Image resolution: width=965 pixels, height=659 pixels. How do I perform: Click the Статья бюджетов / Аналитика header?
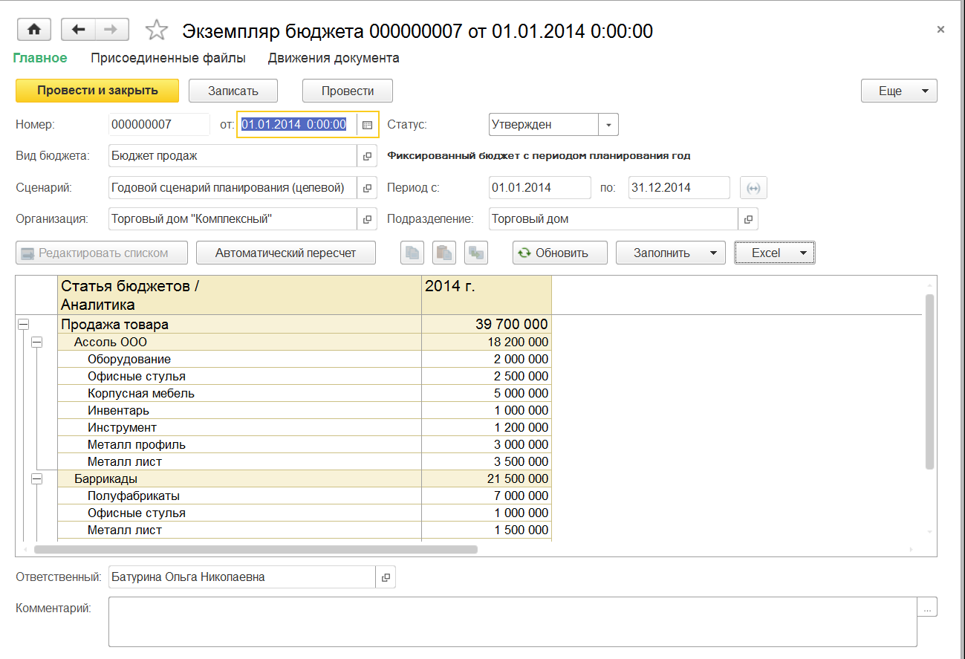239,295
